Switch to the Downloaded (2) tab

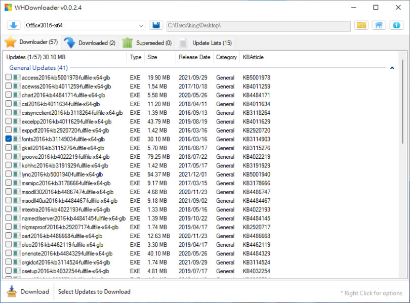point(90,43)
